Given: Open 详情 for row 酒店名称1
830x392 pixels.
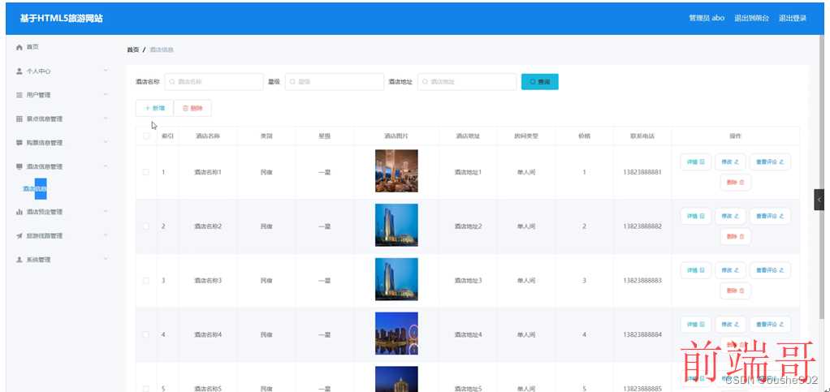Looking at the screenshot, I should coord(695,162).
